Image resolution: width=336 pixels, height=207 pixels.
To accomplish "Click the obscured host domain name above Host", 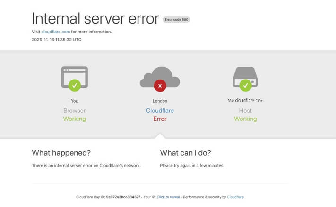I will (245, 100).
